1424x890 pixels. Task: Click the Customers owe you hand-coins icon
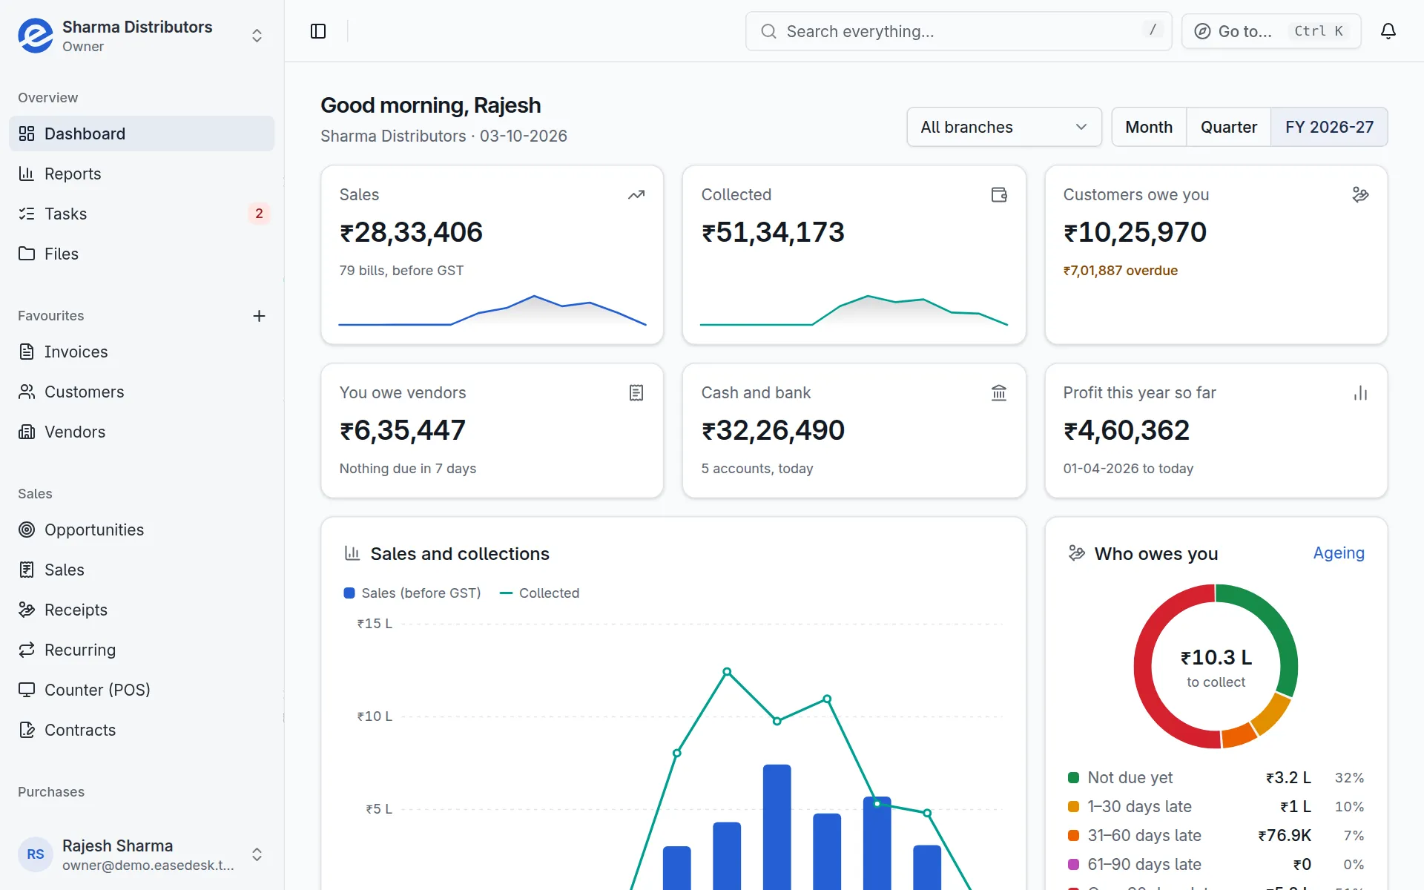pyautogui.click(x=1360, y=195)
